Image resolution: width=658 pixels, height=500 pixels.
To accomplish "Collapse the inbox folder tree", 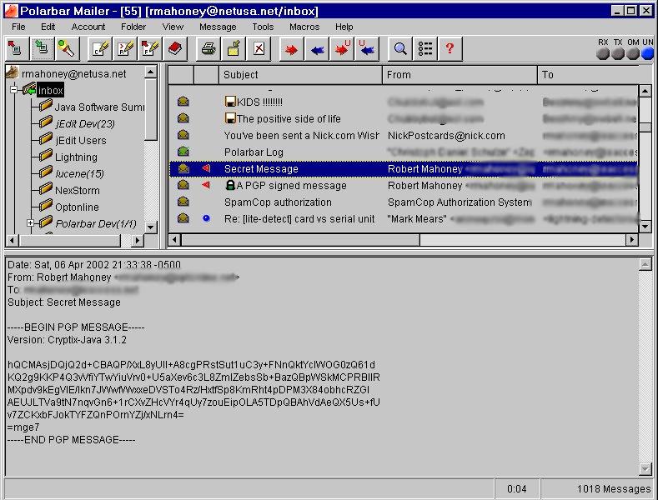I will (14, 90).
